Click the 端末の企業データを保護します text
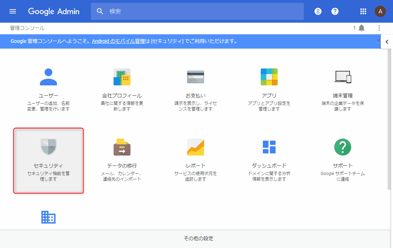 (x=343, y=106)
